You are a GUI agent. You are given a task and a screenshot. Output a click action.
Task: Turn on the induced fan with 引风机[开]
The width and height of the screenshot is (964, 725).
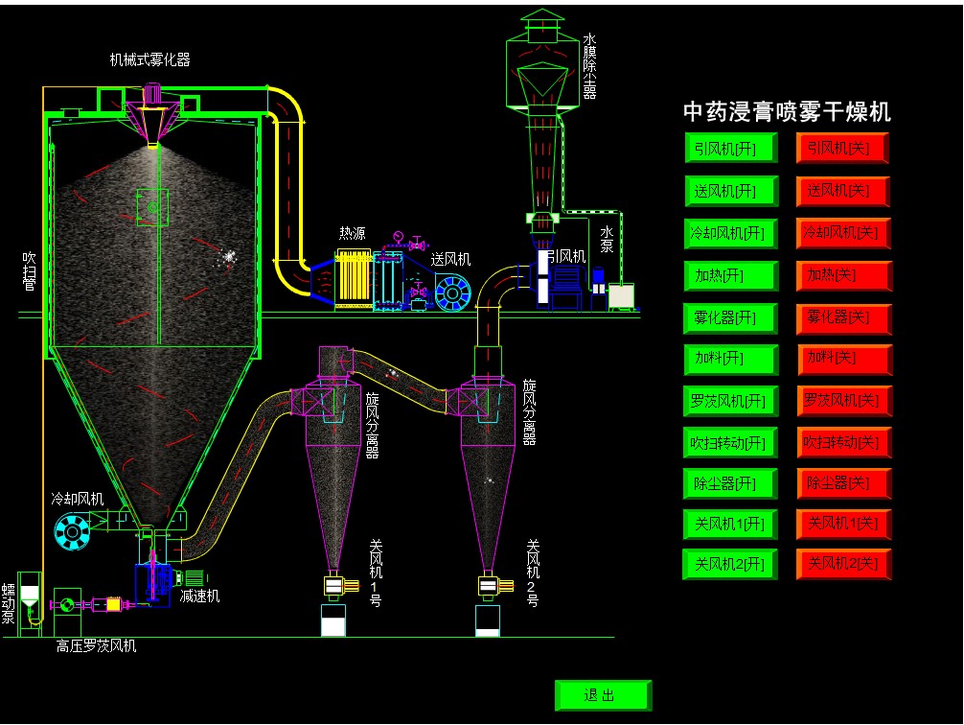click(731, 149)
